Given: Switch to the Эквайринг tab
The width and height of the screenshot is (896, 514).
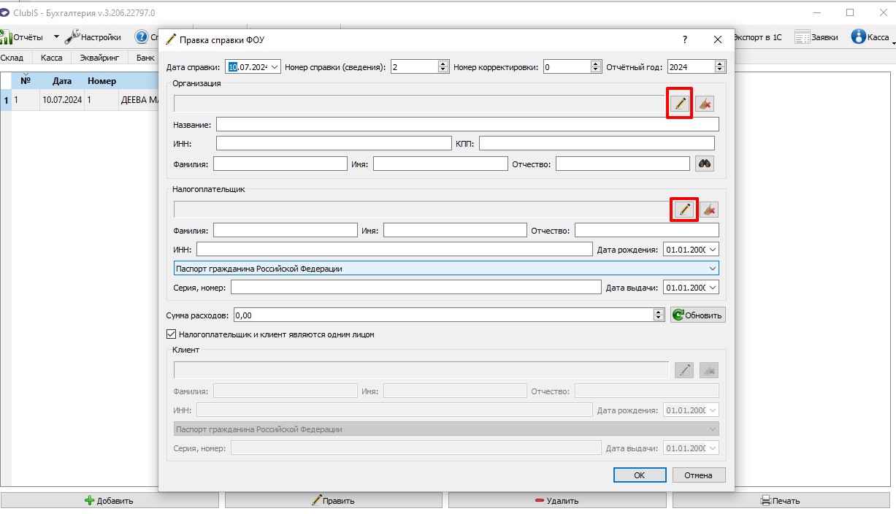Looking at the screenshot, I should point(99,58).
